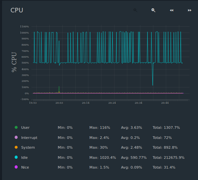Toggle the User series label
This screenshot has height=180, width=198.
pos(25,127)
